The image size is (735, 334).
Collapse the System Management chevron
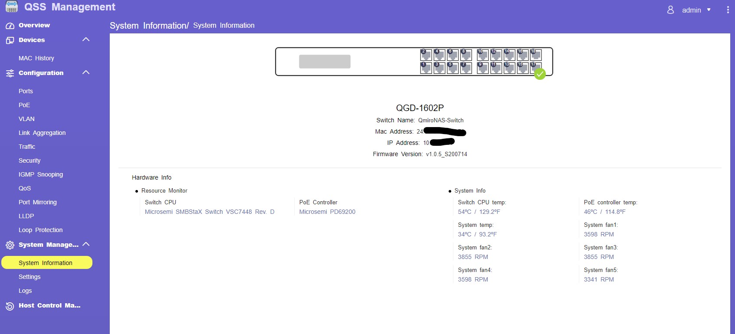tap(86, 244)
